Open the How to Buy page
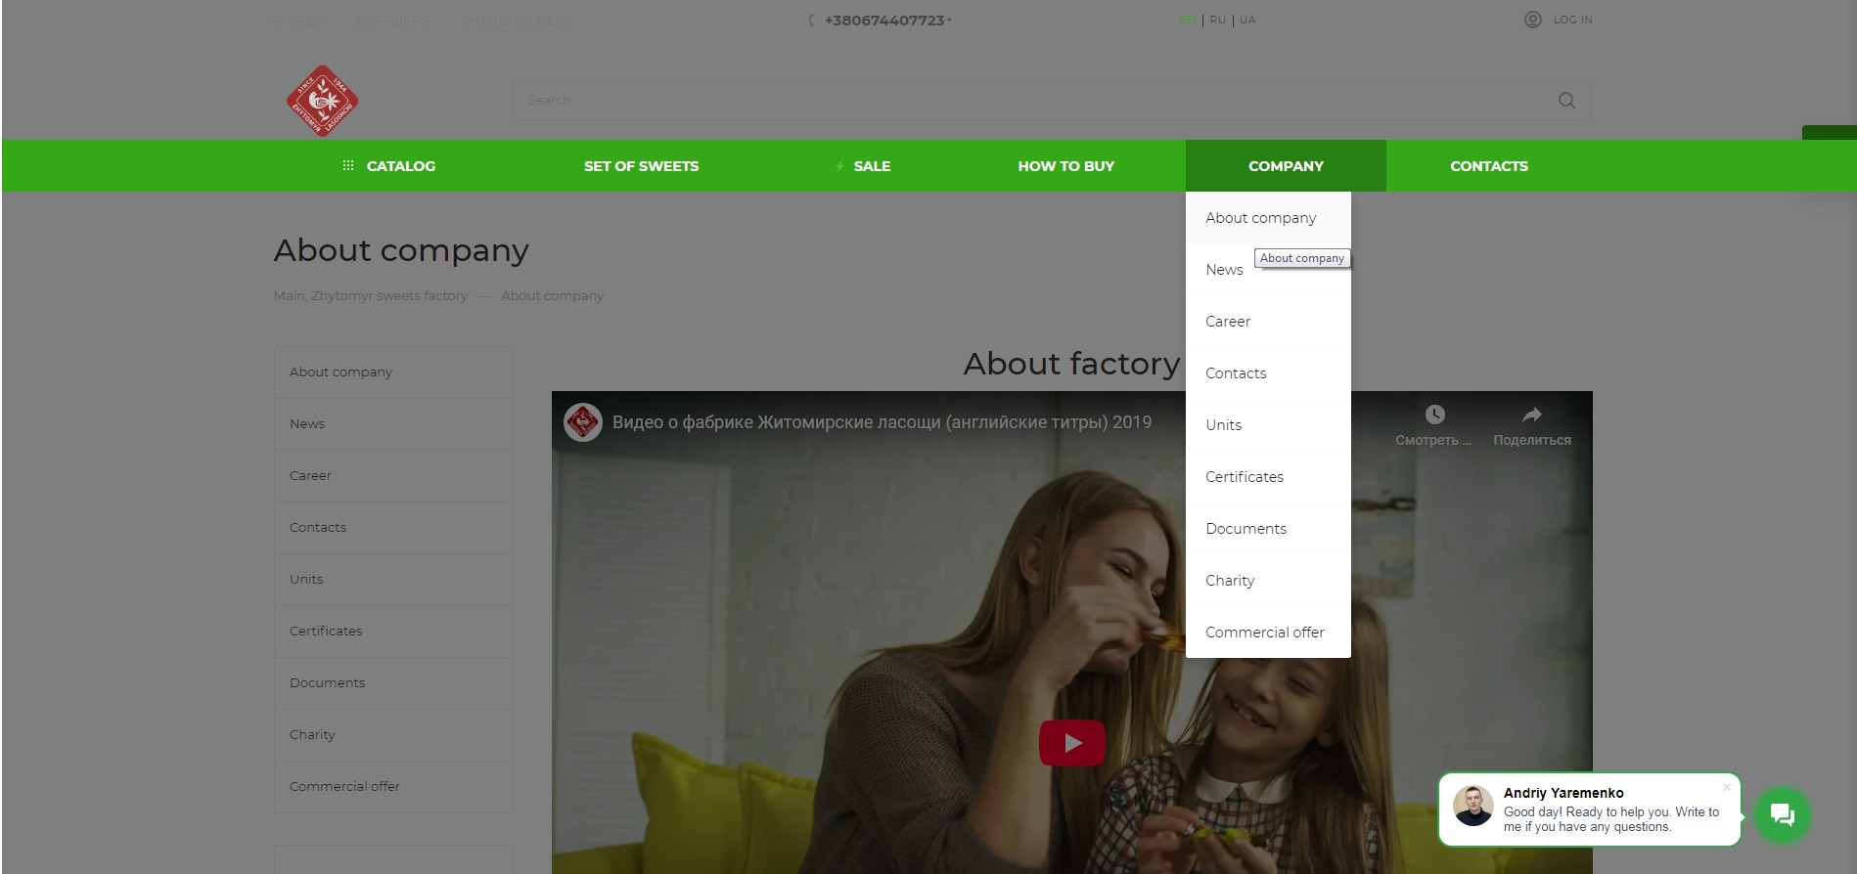 click(x=1065, y=166)
